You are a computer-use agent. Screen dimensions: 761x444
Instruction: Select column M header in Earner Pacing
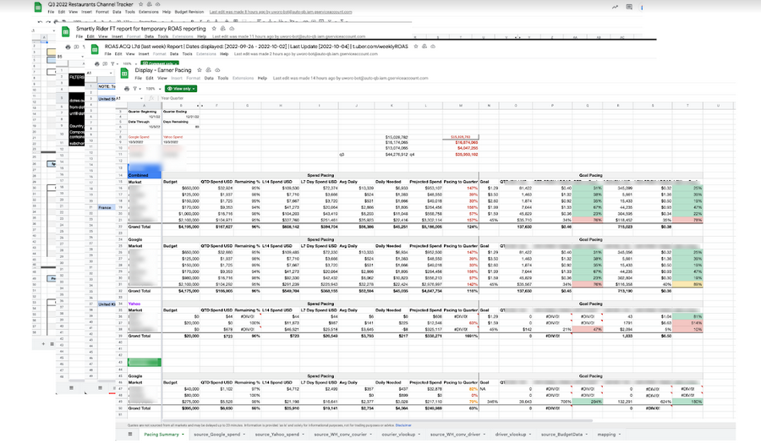point(460,106)
